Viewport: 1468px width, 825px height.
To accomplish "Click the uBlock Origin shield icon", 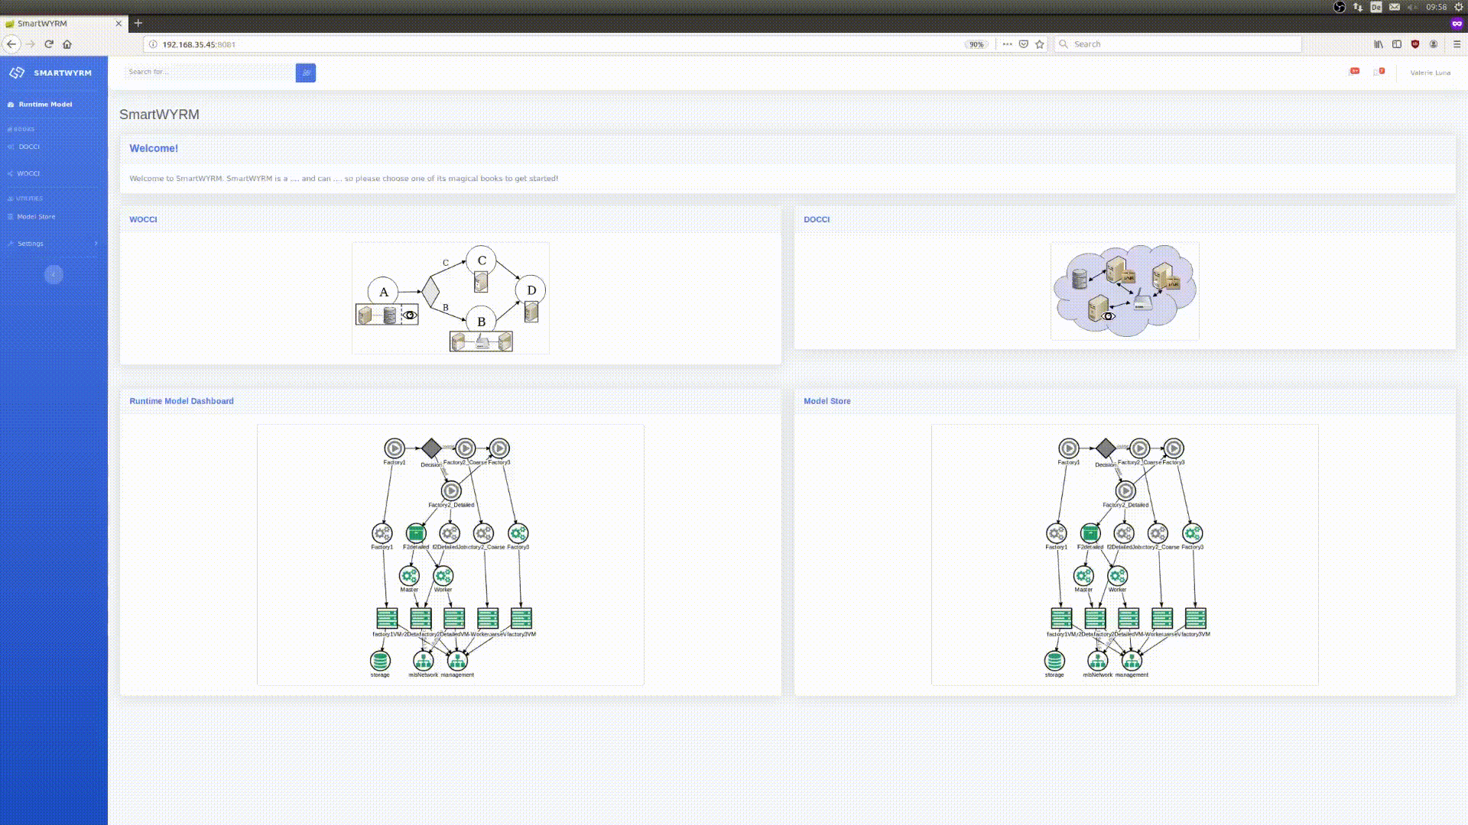I will (1415, 44).
